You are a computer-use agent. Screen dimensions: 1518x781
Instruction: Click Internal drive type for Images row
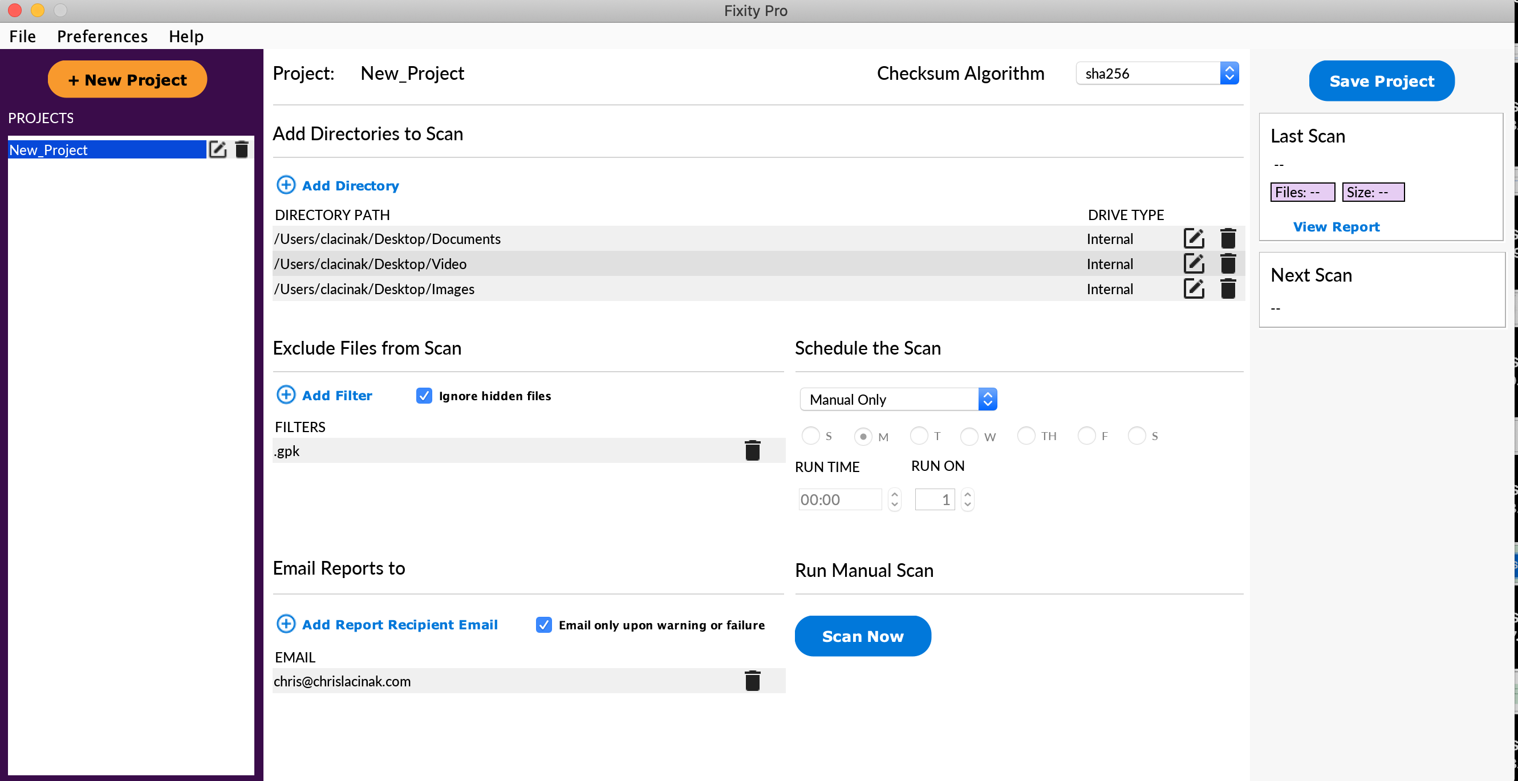click(1110, 289)
